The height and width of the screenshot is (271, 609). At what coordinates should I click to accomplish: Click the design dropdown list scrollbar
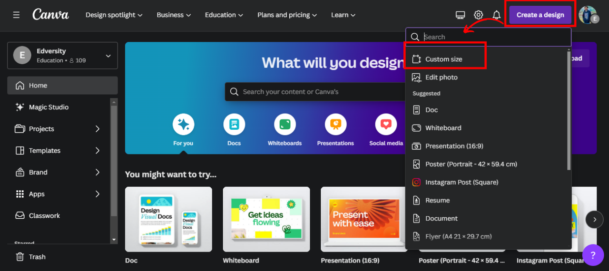pos(569,110)
